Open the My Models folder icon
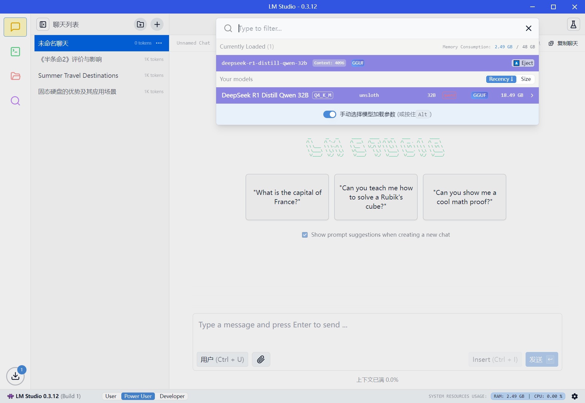The width and height of the screenshot is (585, 403). pyautogui.click(x=15, y=76)
